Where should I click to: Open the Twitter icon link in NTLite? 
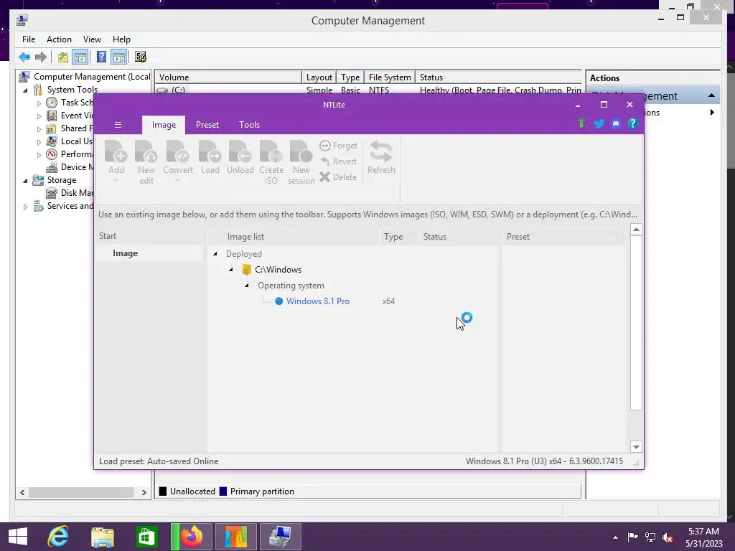click(x=599, y=123)
